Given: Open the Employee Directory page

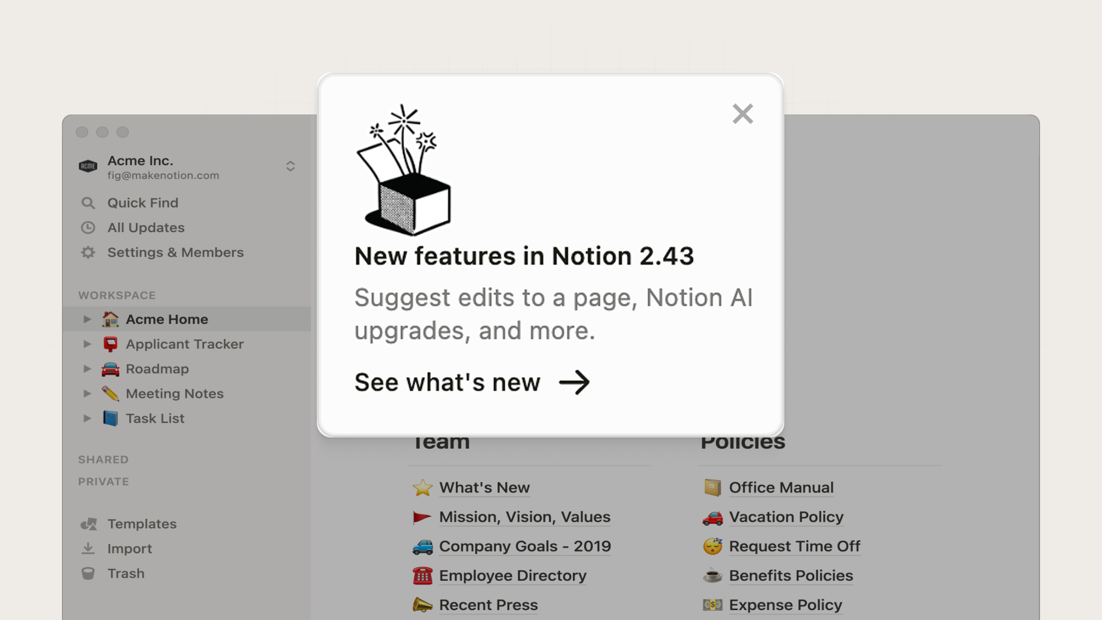Looking at the screenshot, I should 512,576.
